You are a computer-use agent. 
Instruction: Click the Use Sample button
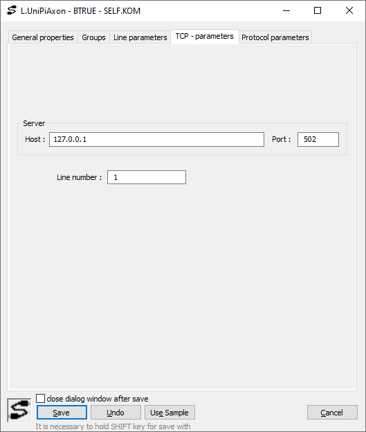[170, 413]
